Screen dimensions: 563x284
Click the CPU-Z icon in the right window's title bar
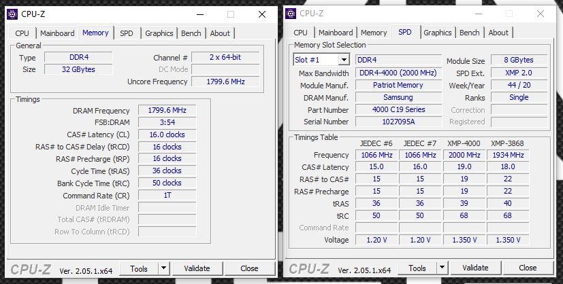click(x=291, y=14)
